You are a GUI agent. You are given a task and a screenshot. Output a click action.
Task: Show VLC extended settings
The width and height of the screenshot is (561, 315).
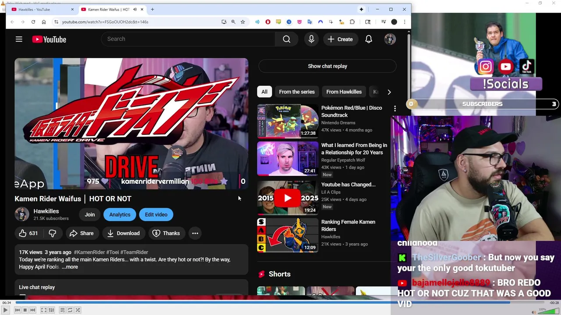(51, 310)
